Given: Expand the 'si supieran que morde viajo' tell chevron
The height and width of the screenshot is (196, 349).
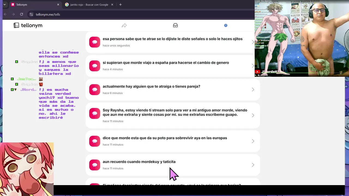Looking at the screenshot, I should click(253, 66).
